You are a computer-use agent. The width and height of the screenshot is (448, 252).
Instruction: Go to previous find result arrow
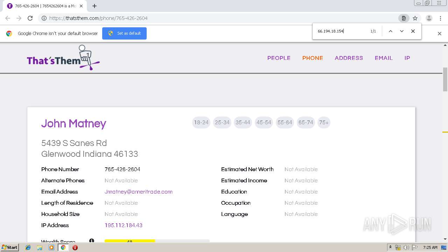[x=391, y=31]
